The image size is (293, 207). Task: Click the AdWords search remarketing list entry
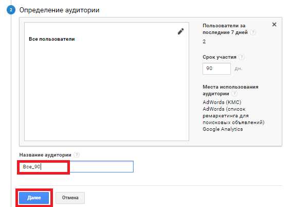(x=233, y=116)
